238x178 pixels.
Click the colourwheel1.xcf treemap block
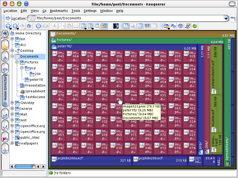click(216, 70)
